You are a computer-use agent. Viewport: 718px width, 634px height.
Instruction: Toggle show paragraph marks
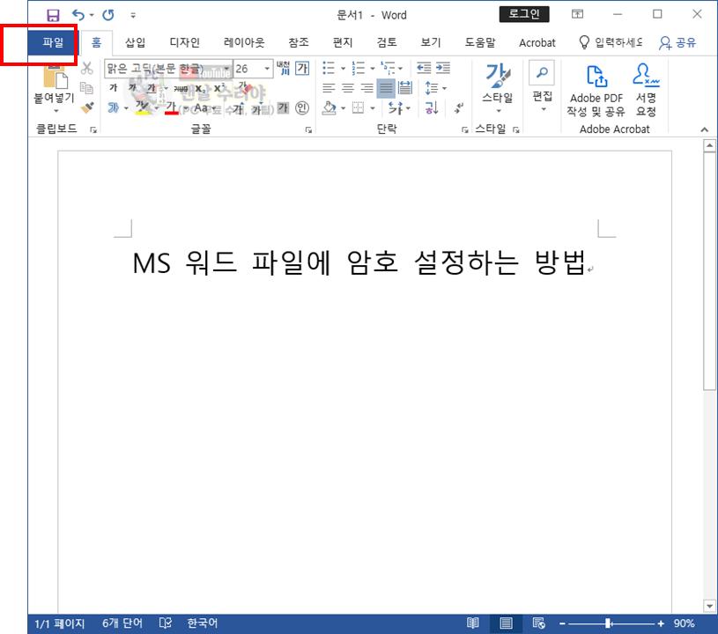pyautogui.click(x=458, y=108)
